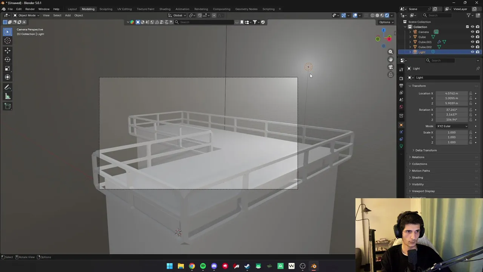Open the Object properties tab
Viewport: 483px width, 272px height.
(x=401, y=125)
